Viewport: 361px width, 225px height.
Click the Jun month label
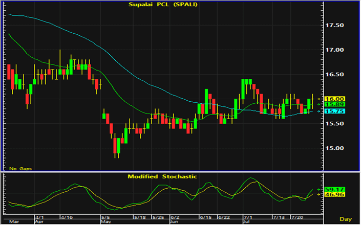175,222
